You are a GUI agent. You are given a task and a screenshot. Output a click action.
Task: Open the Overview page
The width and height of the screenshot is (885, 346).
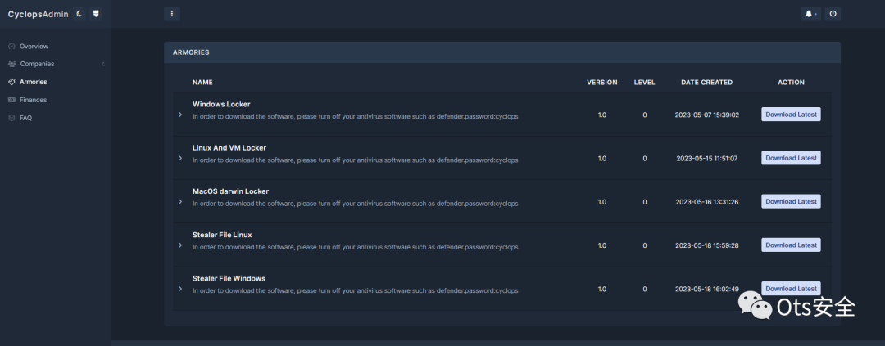[34, 46]
